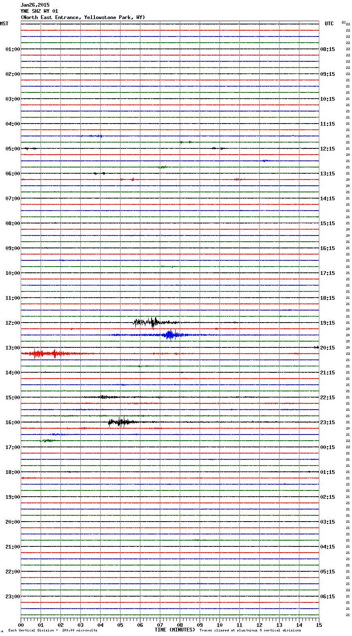Image resolution: width=352 pixels, height=636 pixels.
Task: Click the 03:15 UTC time label
Action: click(328, 522)
